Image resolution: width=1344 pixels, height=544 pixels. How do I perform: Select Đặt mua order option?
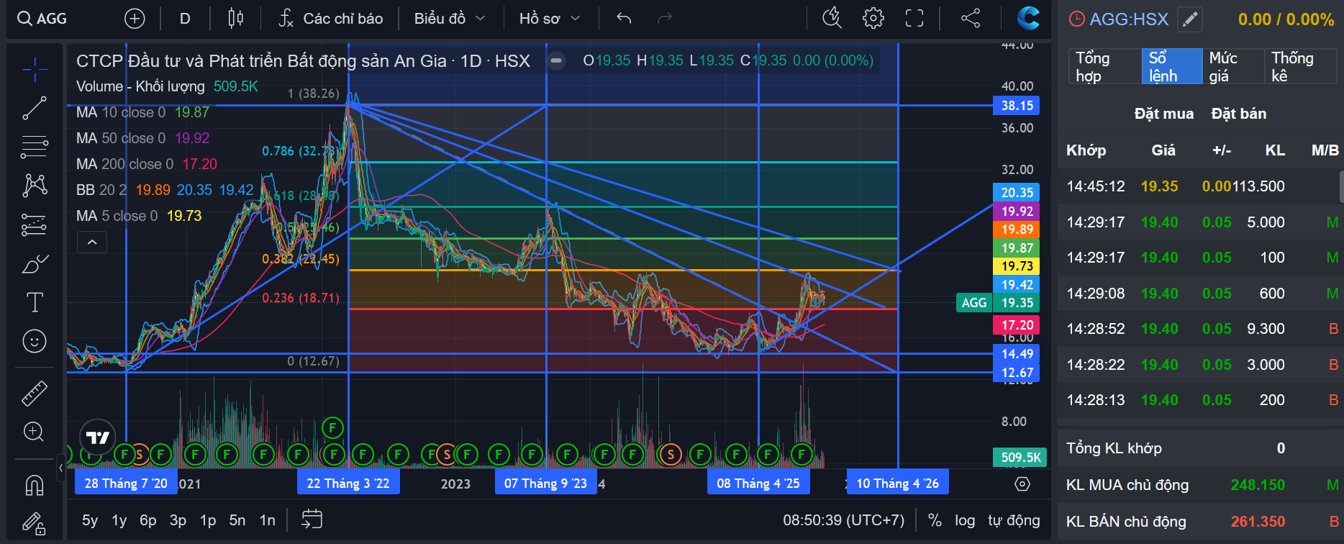(x=1164, y=114)
